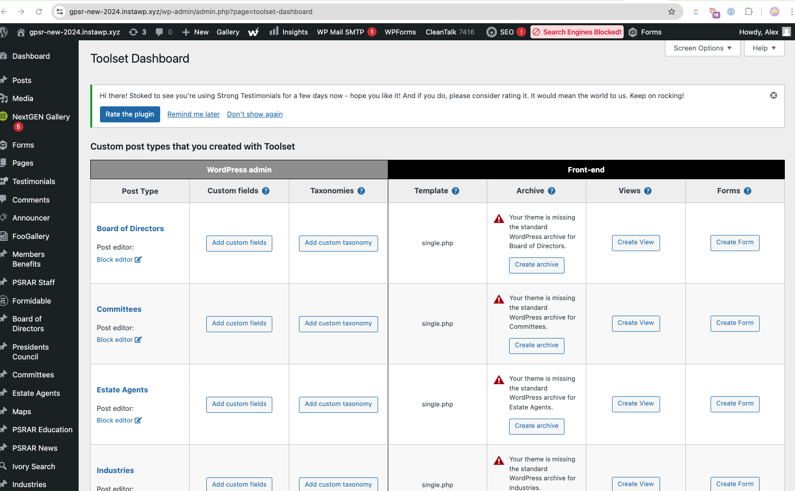Click the browser forward arrow
The width and height of the screenshot is (795, 491).
click(21, 12)
